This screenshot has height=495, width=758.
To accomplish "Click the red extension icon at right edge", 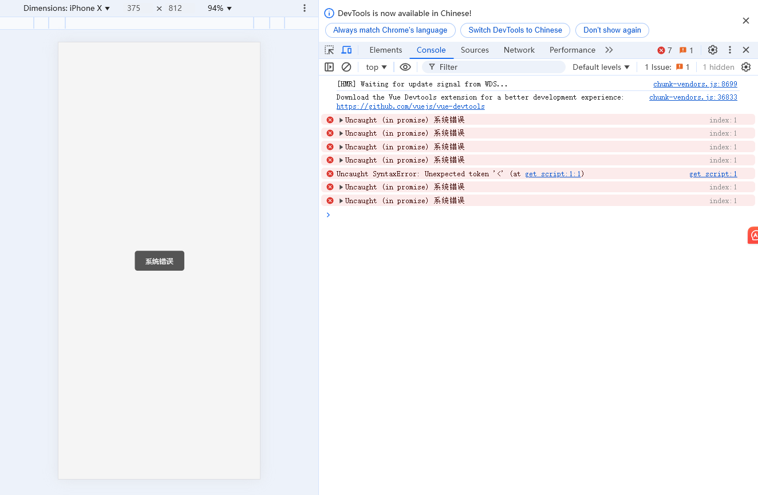I will pos(753,235).
